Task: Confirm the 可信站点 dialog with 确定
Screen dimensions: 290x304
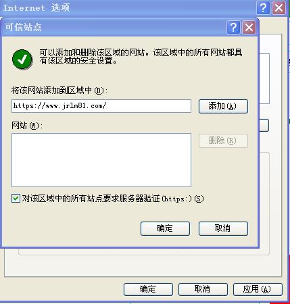Action: pyautogui.click(x=165, y=228)
